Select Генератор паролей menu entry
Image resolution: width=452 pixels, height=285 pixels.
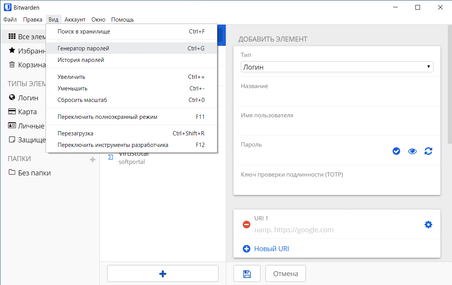131,48
